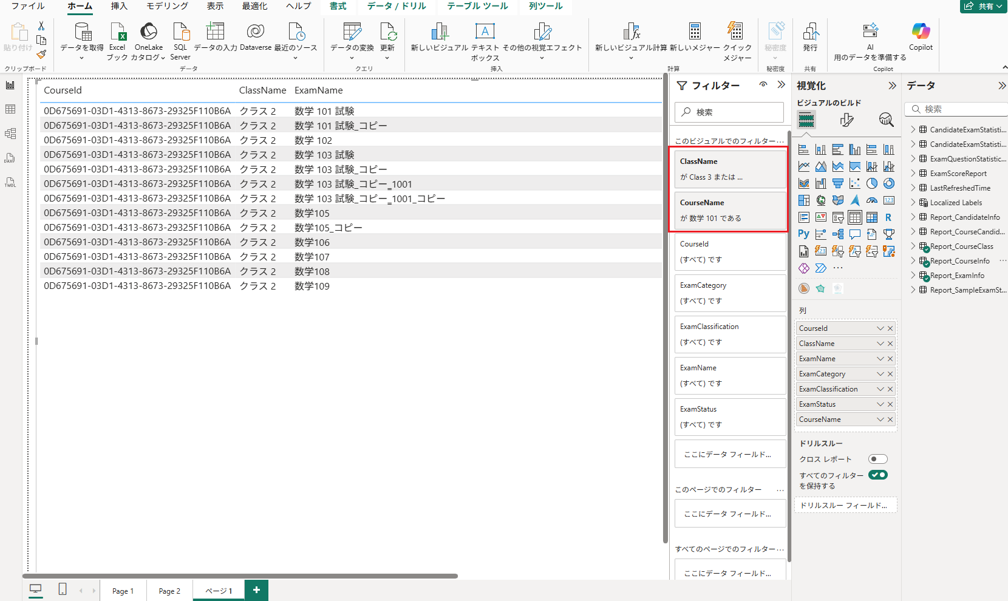Select the matrix visual
Image resolution: width=1008 pixels, height=601 pixels.
click(x=872, y=217)
